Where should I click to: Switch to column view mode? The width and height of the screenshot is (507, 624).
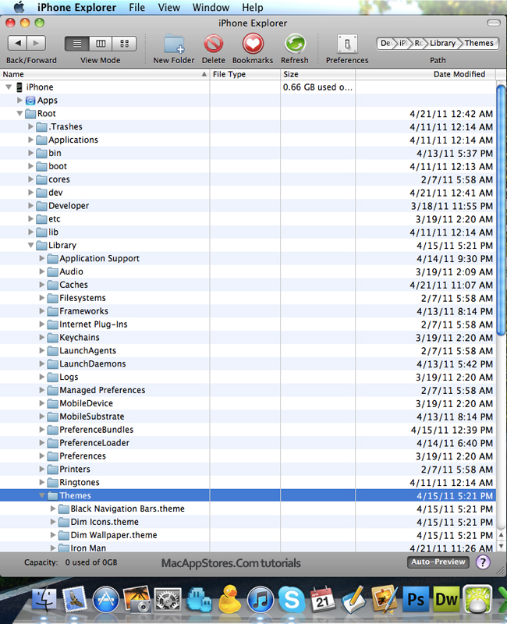click(101, 44)
